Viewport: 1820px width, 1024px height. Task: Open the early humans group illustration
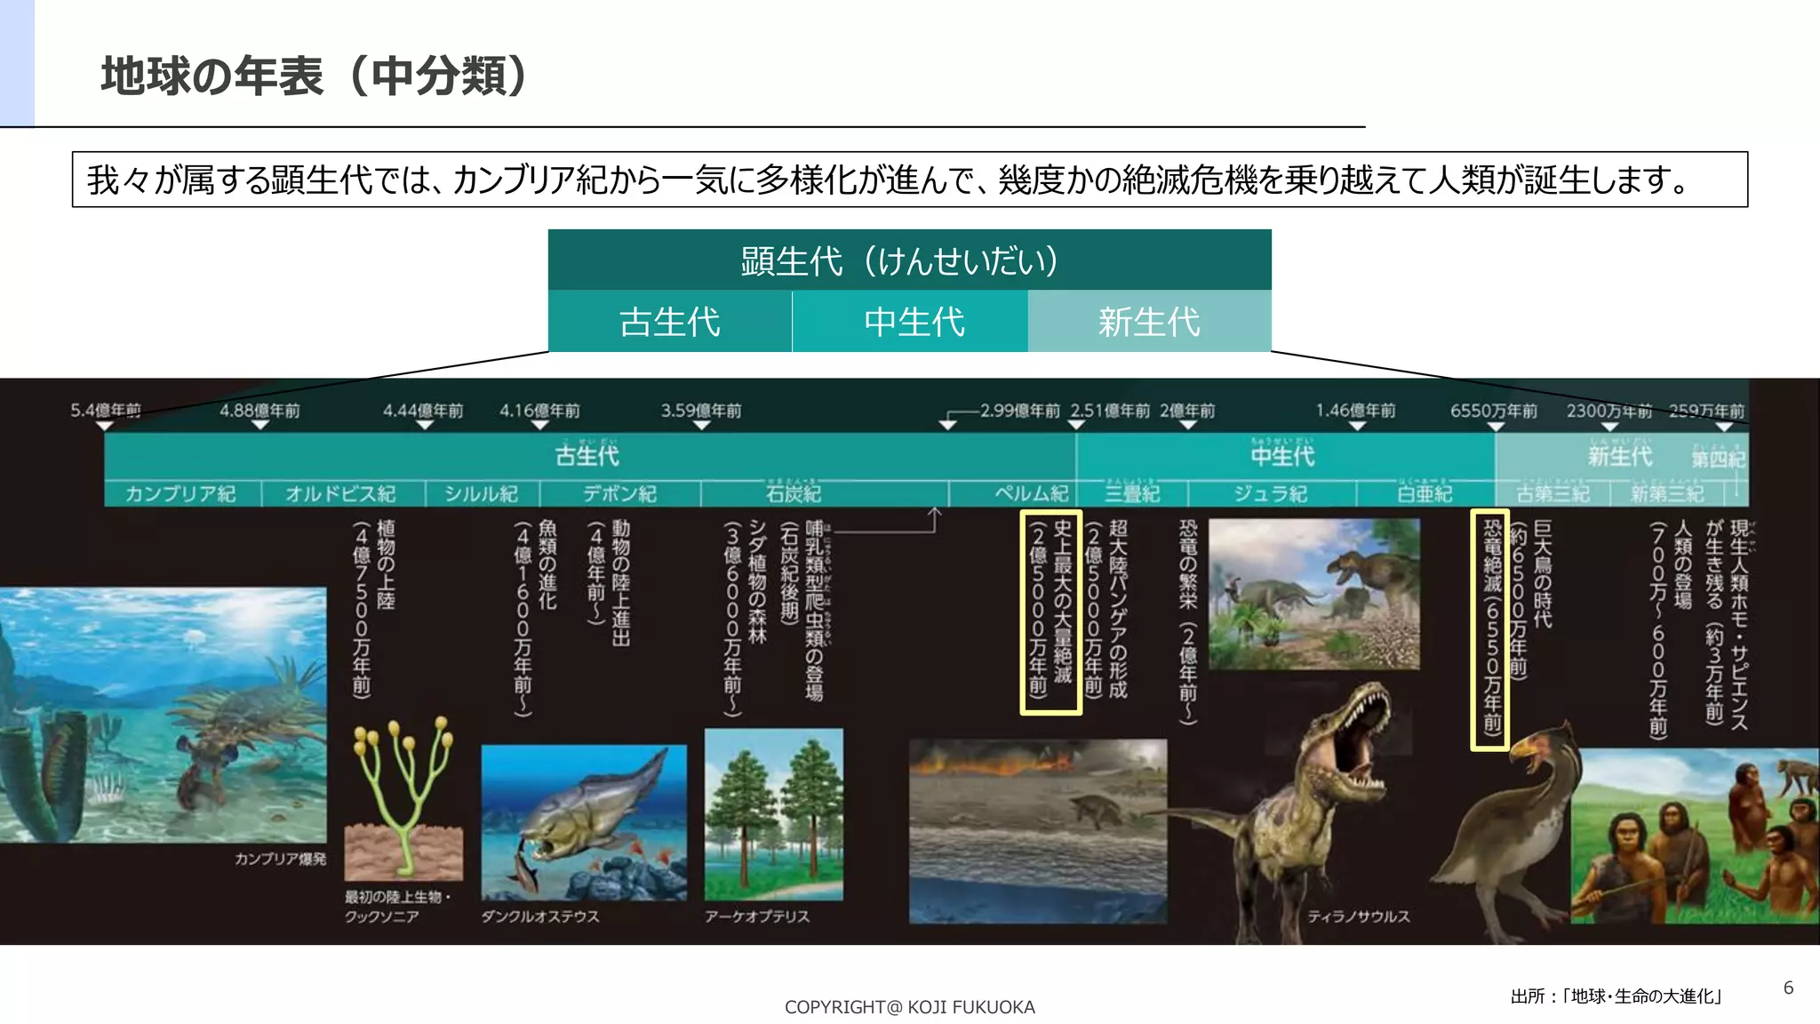[1695, 836]
